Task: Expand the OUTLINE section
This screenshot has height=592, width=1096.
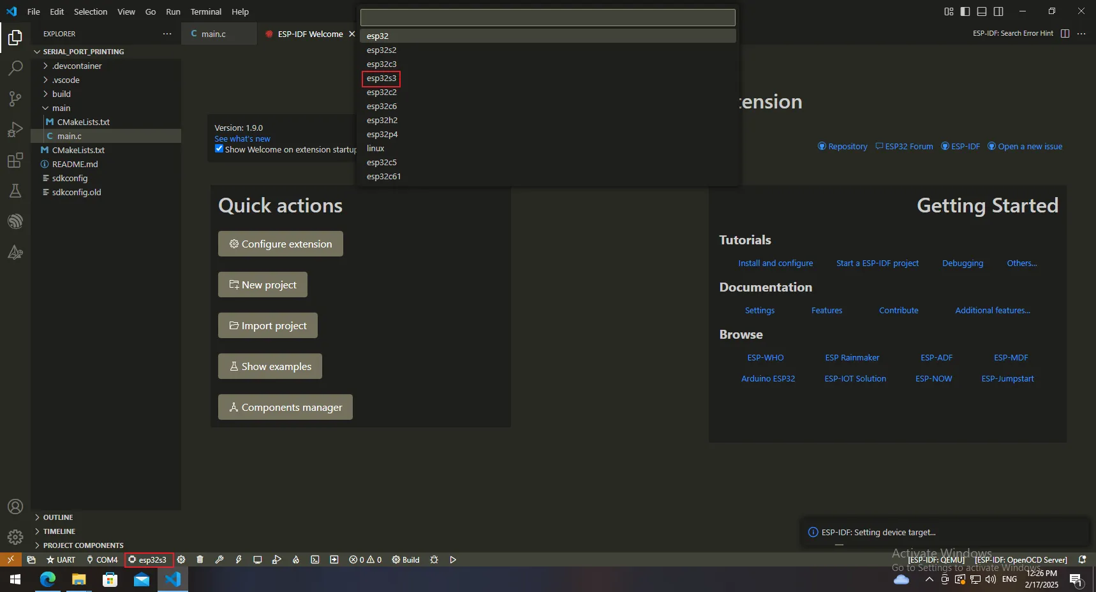Action: 58,517
